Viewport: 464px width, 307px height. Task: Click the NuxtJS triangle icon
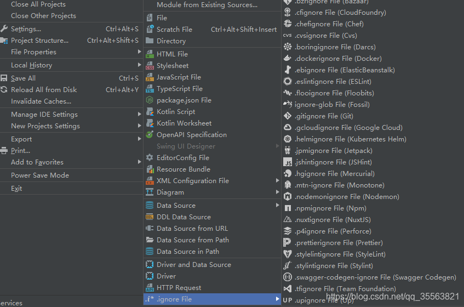[288, 220]
